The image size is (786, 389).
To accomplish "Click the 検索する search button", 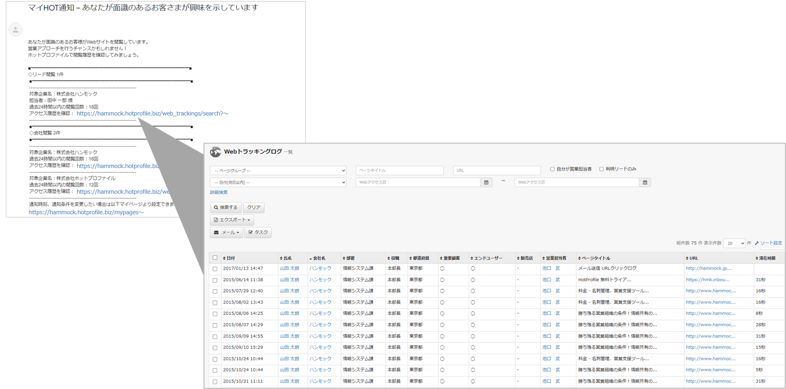I will click(226, 207).
